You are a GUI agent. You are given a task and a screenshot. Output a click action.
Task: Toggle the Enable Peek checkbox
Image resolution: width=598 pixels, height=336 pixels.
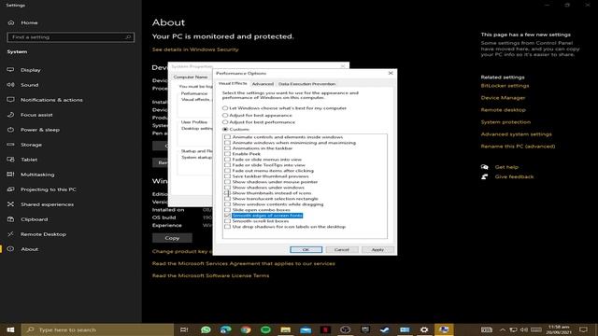pyautogui.click(x=228, y=154)
